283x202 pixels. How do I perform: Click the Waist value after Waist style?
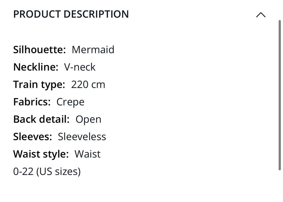[88, 154]
